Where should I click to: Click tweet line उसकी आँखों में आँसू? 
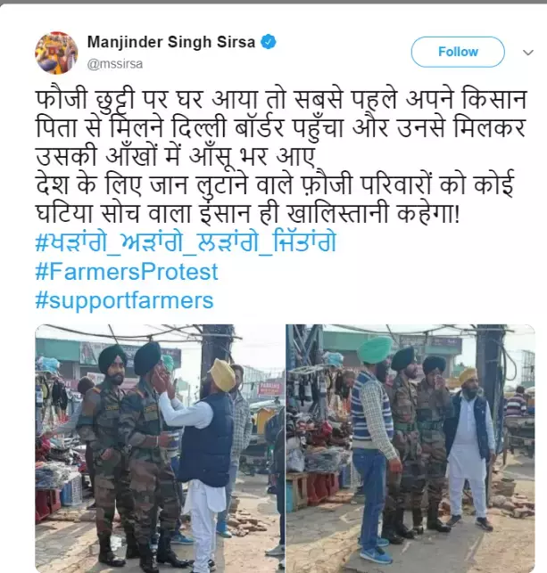coord(175,156)
